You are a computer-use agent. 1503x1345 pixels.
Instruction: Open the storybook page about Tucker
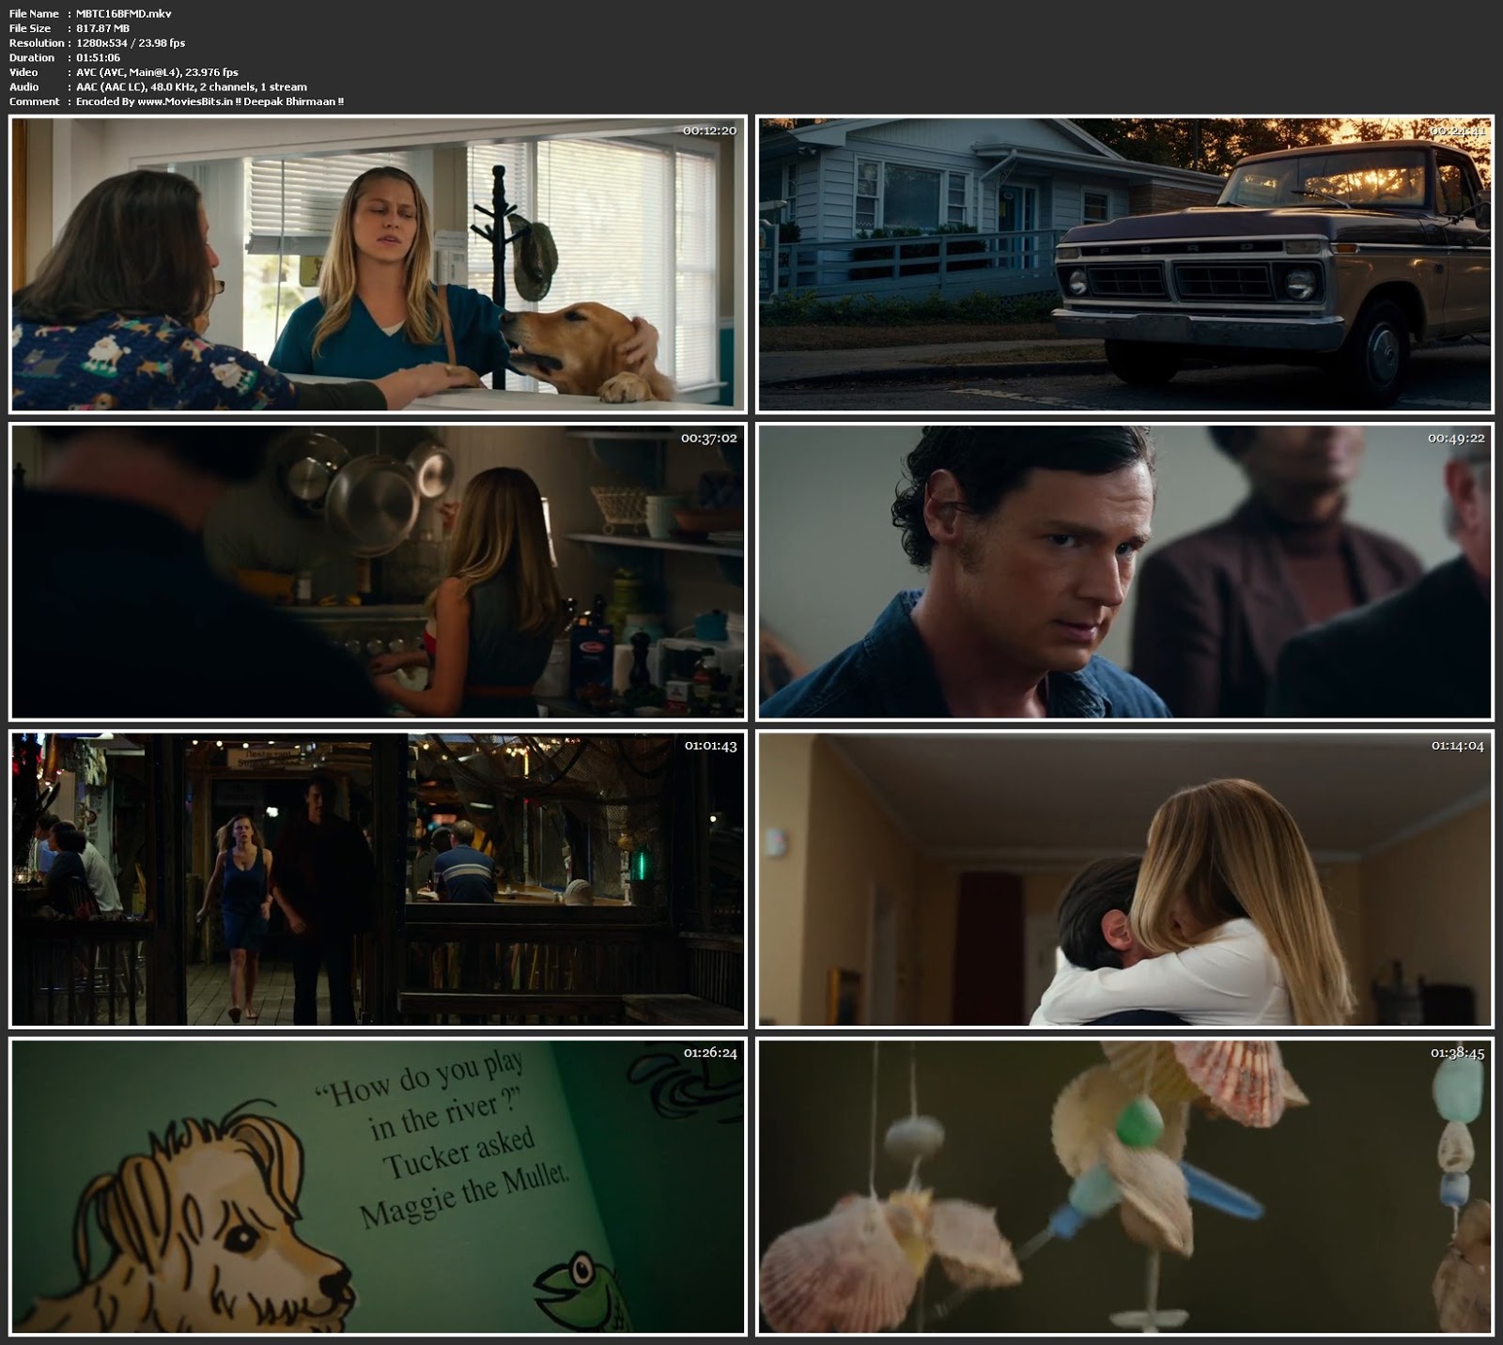(378, 1186)
